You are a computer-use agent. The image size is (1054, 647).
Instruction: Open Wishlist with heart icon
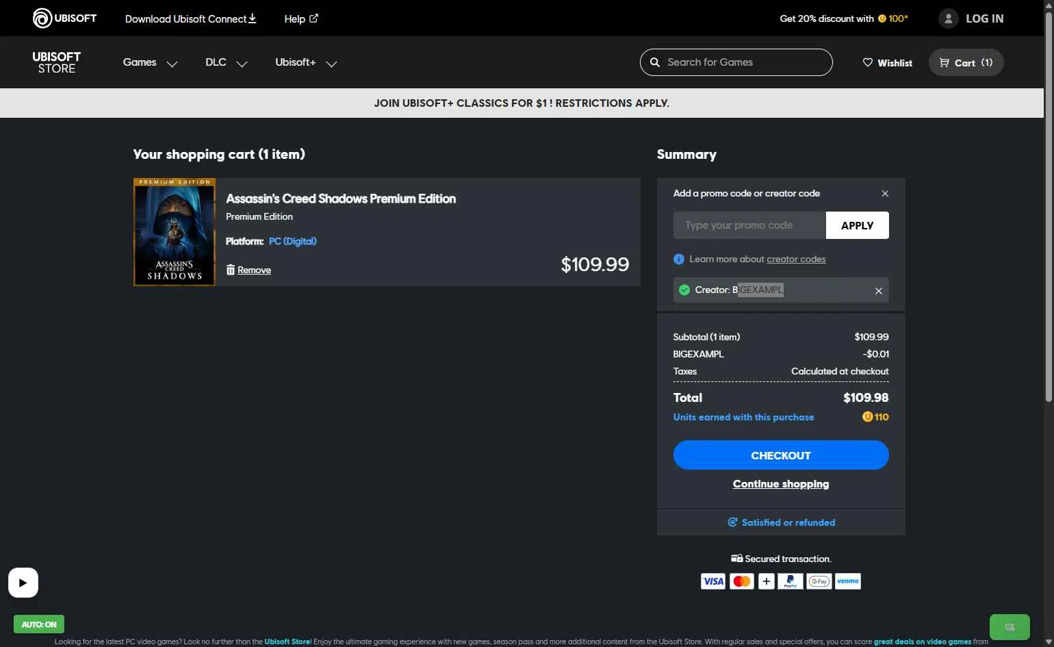(x=888, y=62)
